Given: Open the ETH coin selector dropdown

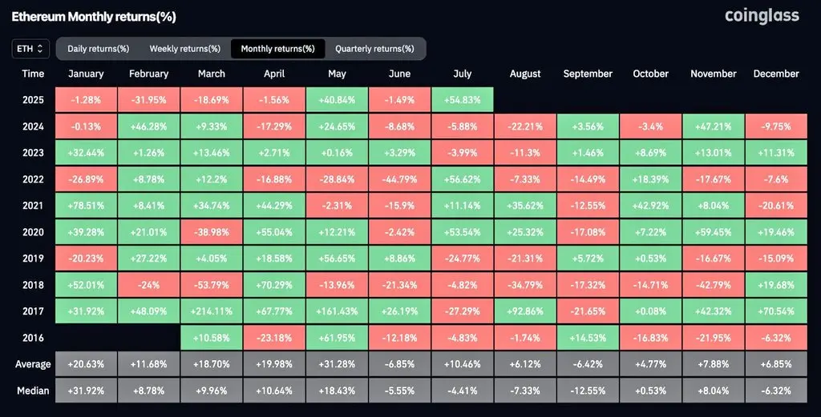Looking at the screenshot, I should coord(30,49).
